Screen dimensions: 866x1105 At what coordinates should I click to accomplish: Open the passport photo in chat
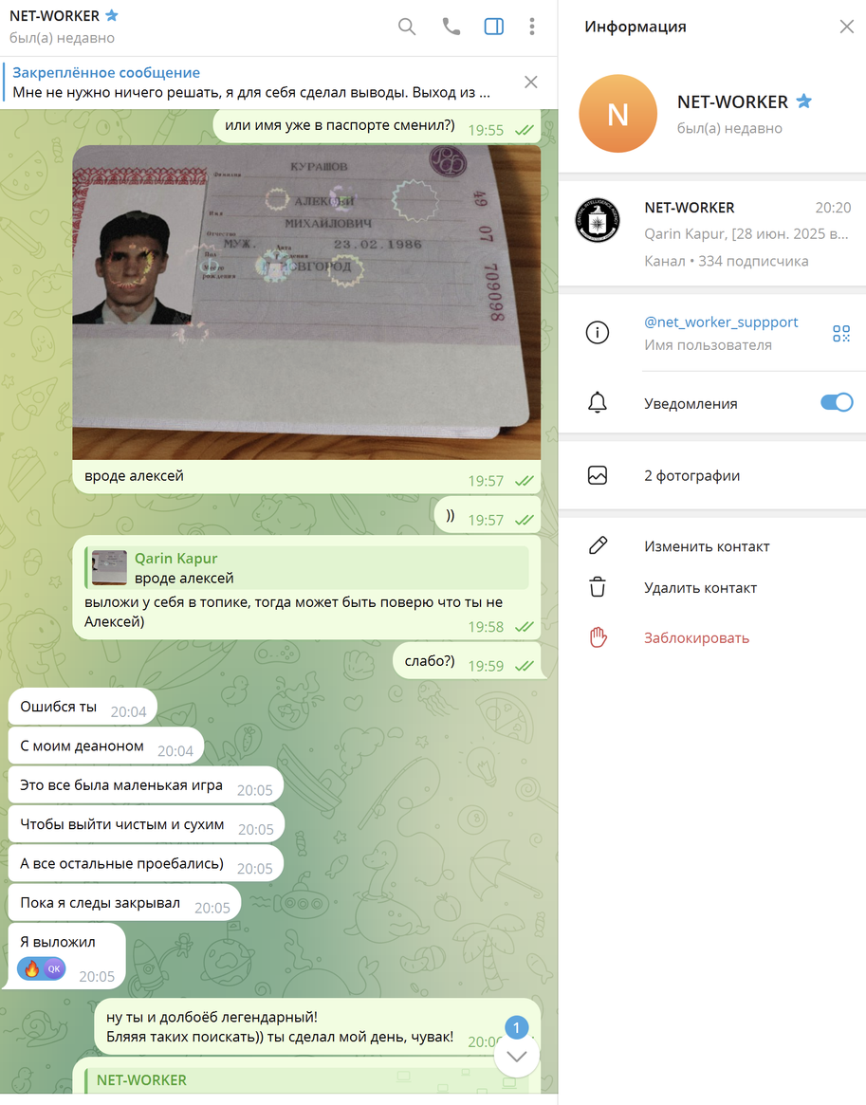click(x=306, y=302)
